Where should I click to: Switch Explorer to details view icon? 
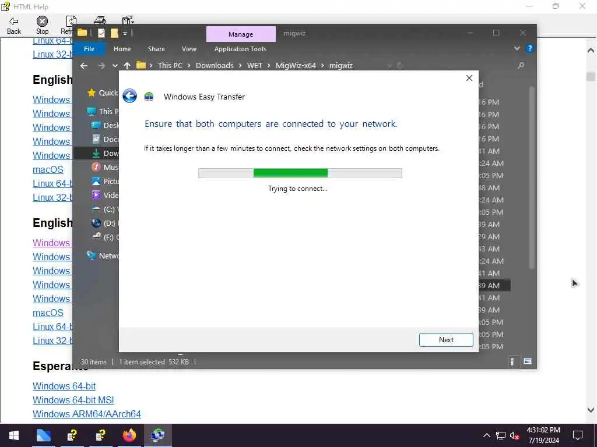[x=512, y=361]
